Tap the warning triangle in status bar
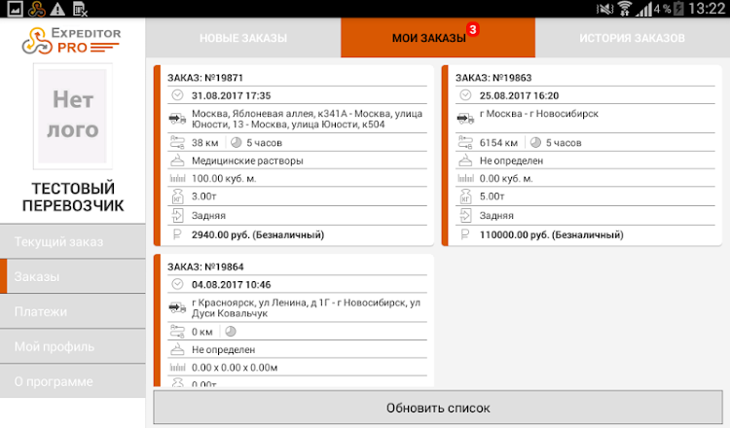 (x=57, y=9)
